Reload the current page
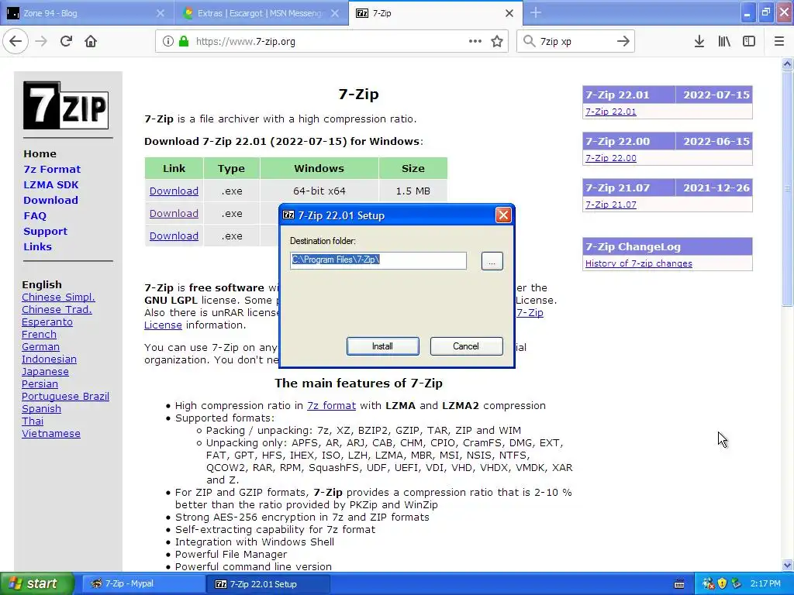 click(66, 41)
